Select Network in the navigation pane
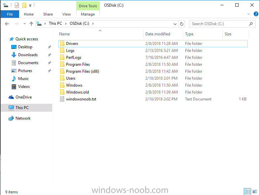260x195 pixels. (23, 118)
